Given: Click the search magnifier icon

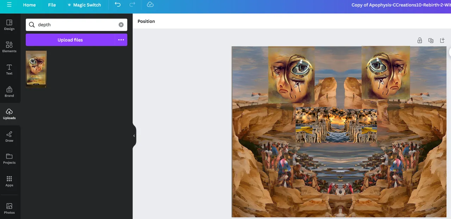Looking at the screenshot, I should (32, 25).
